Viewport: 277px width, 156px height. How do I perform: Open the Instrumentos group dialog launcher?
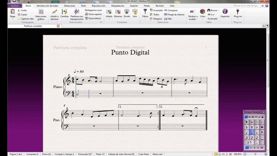101,22
